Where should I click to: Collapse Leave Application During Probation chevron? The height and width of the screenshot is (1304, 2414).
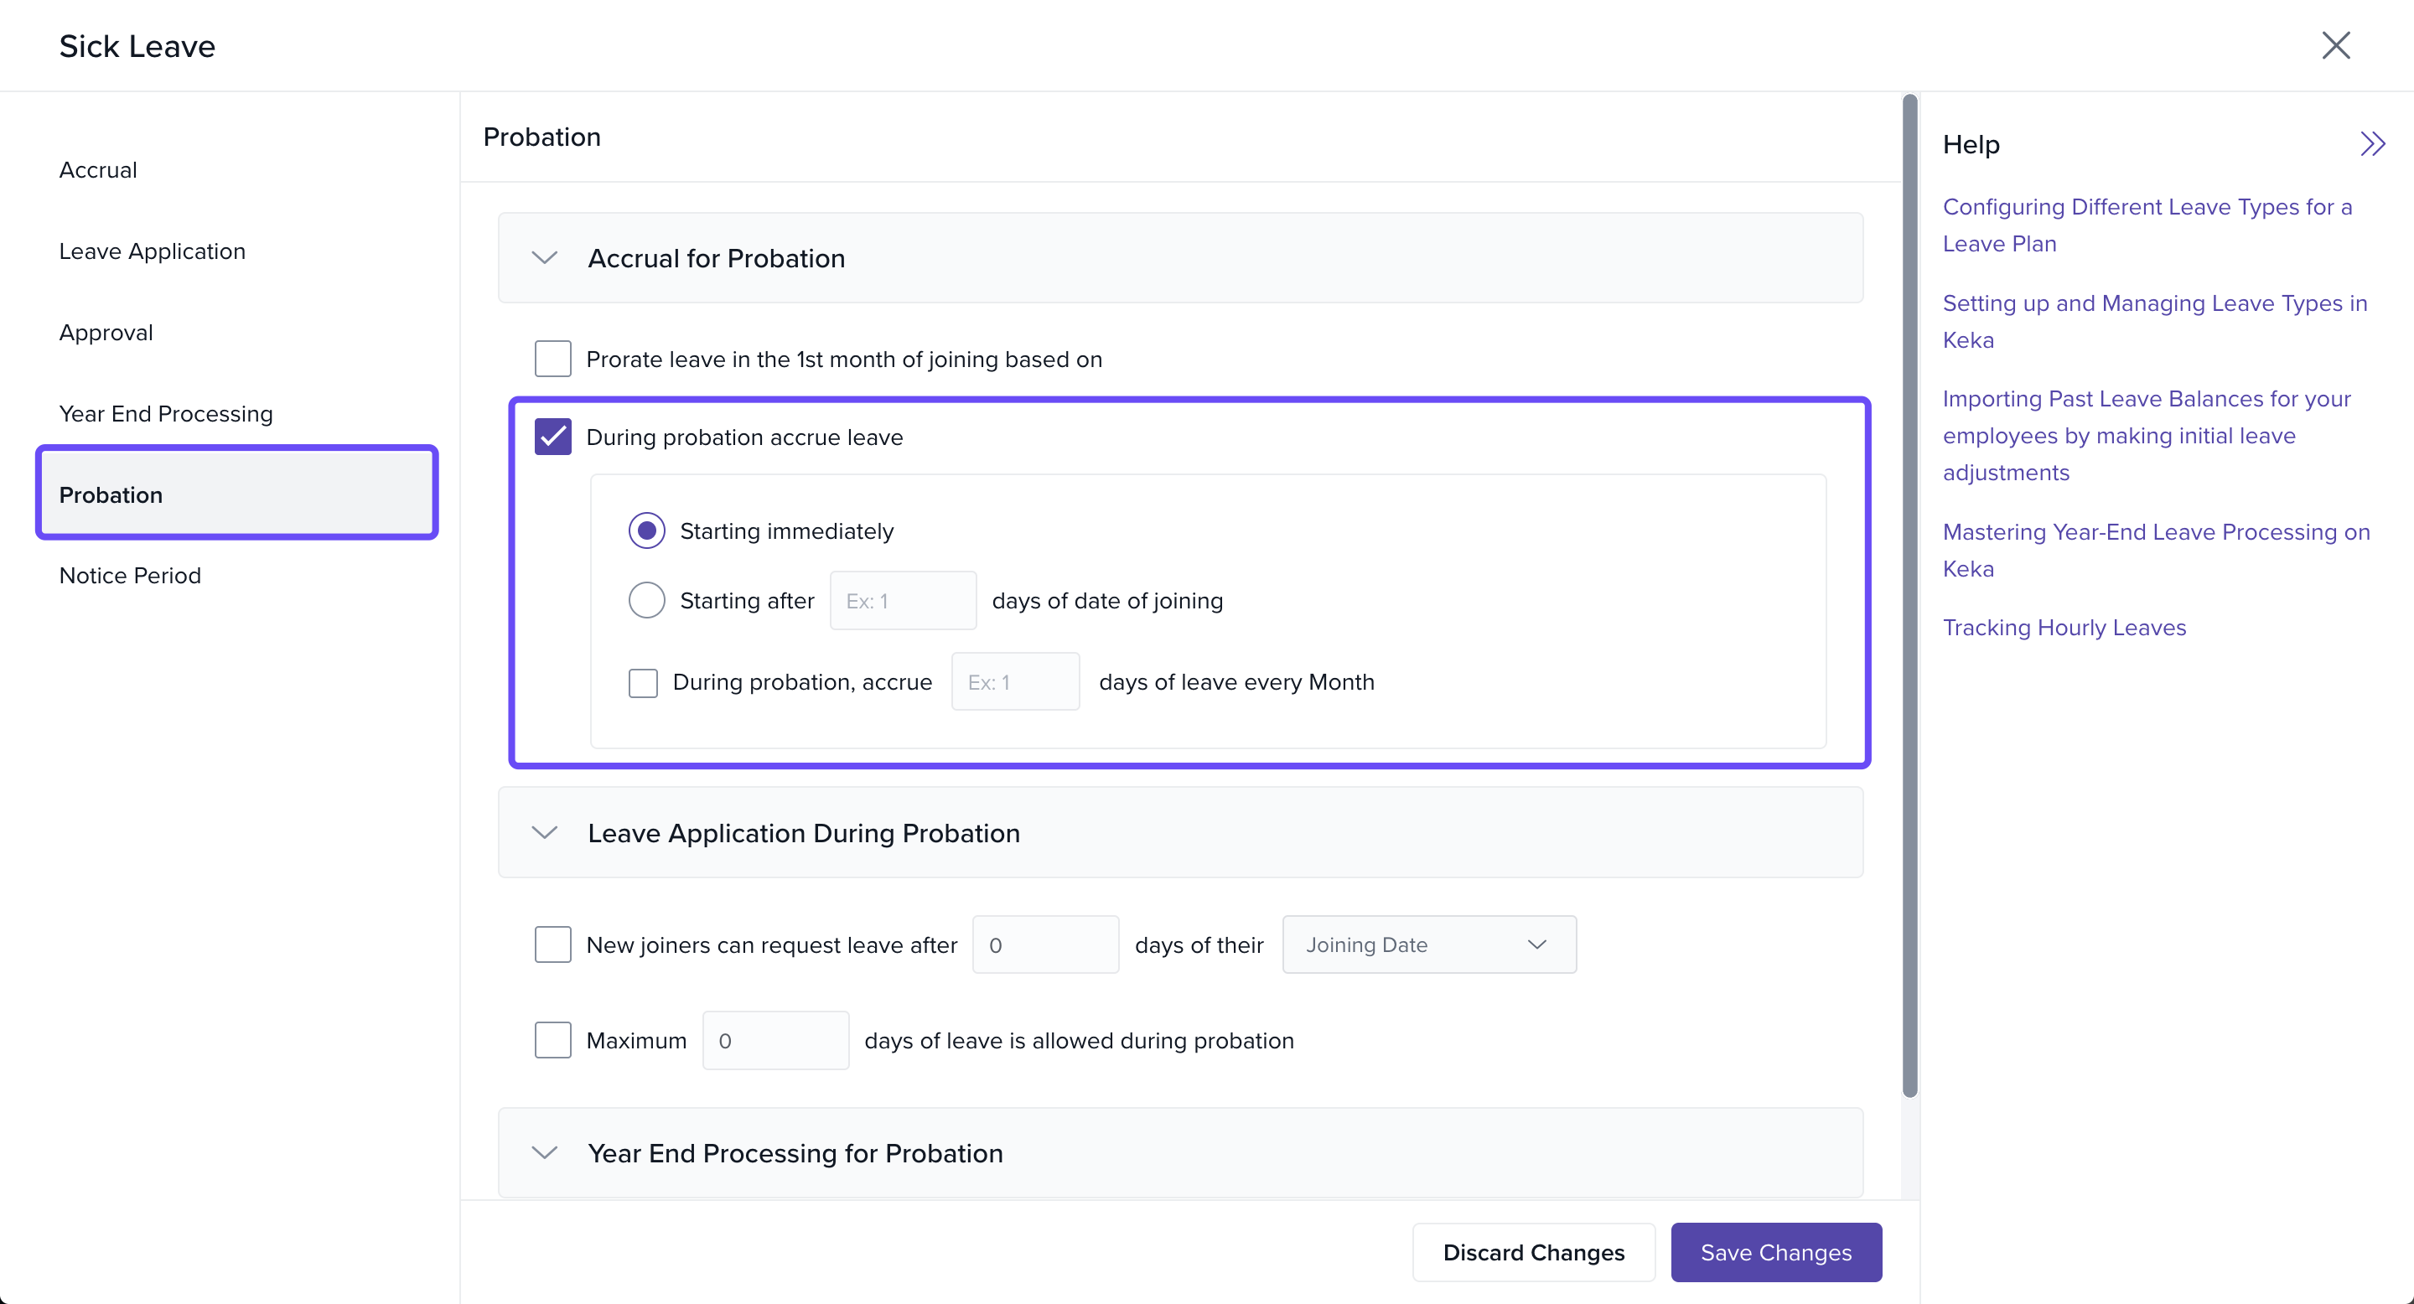pyautogui.click(x=545, y=833)
